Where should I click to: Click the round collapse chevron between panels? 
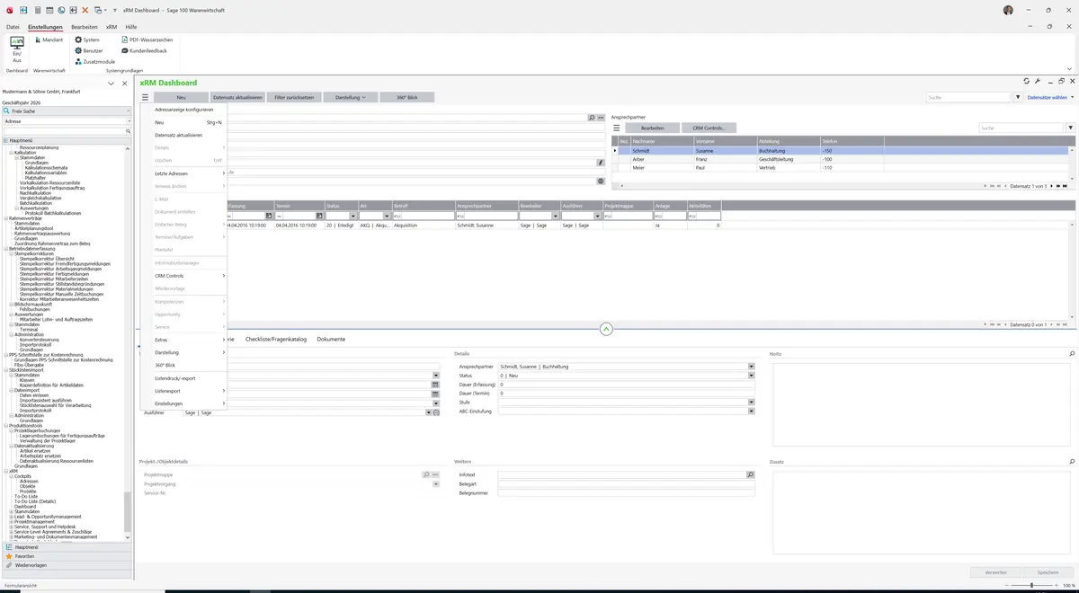[x=606, y=329]
